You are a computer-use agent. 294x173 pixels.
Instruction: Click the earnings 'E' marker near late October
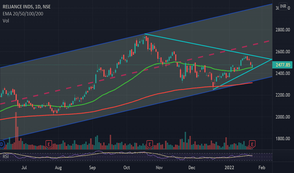pos(150,144)
